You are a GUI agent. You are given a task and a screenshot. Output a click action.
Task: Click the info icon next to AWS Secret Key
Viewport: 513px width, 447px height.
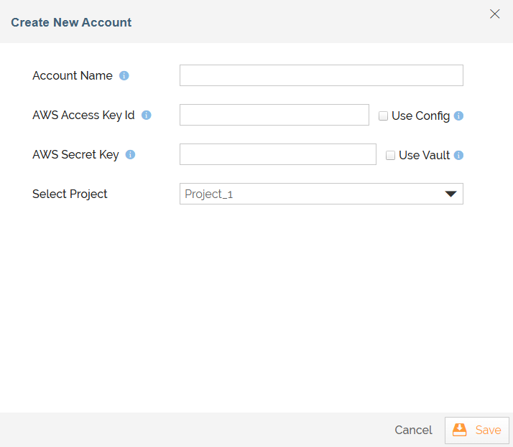(130, 154)
